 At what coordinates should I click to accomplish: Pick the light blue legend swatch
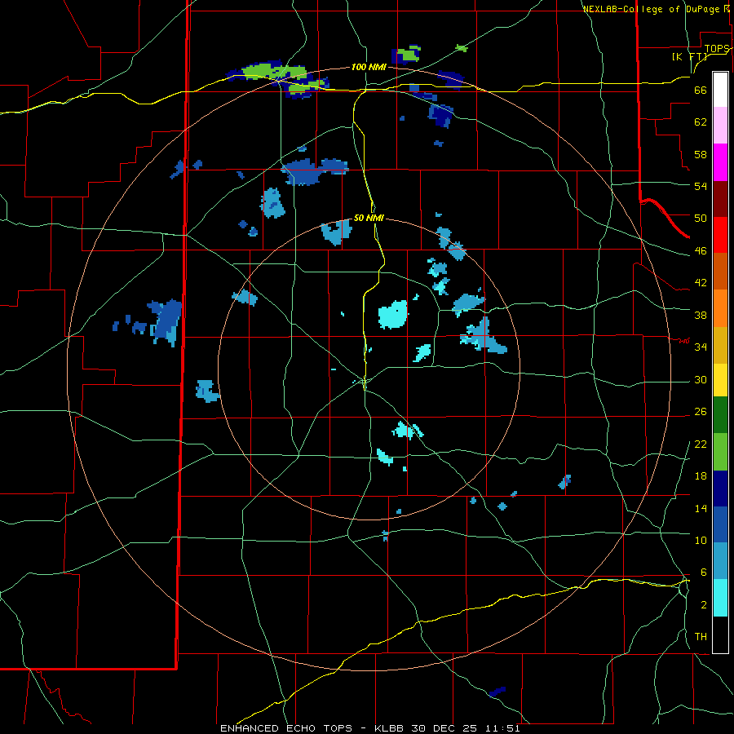(720, 561)
